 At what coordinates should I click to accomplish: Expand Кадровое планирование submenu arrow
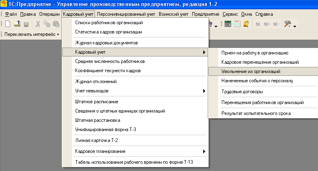(204, 151)
